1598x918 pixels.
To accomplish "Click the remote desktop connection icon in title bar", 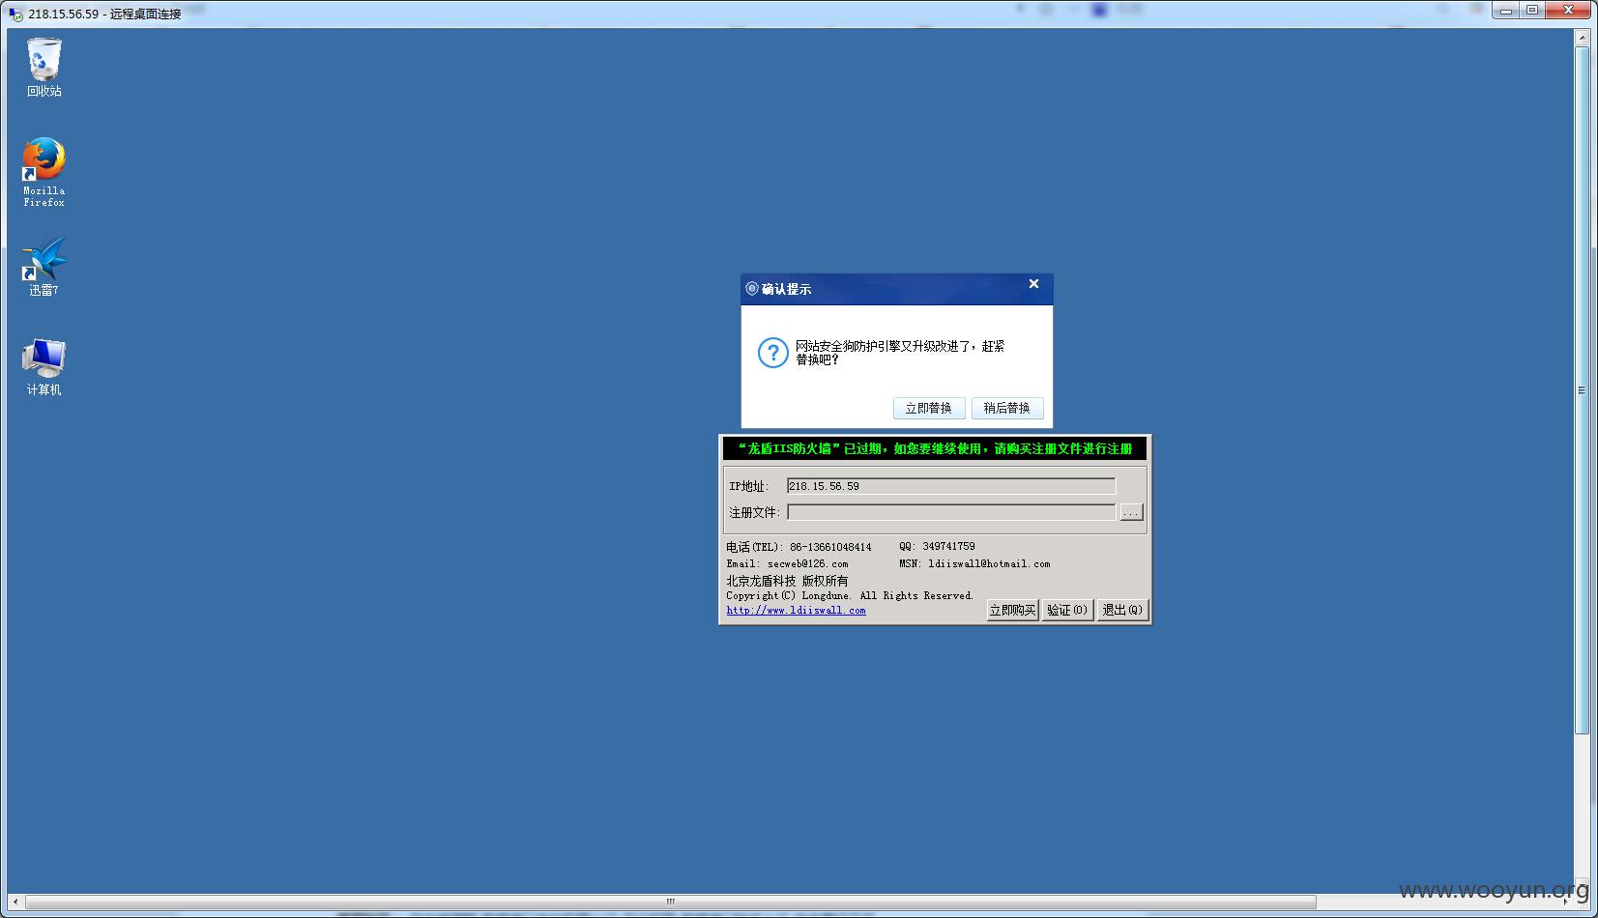I will 15,14.
